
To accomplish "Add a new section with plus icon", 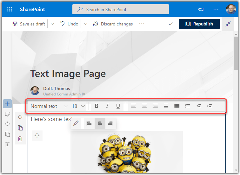I will click(7, 104).
